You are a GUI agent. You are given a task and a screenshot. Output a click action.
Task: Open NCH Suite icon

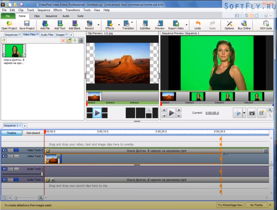[266, 25]
